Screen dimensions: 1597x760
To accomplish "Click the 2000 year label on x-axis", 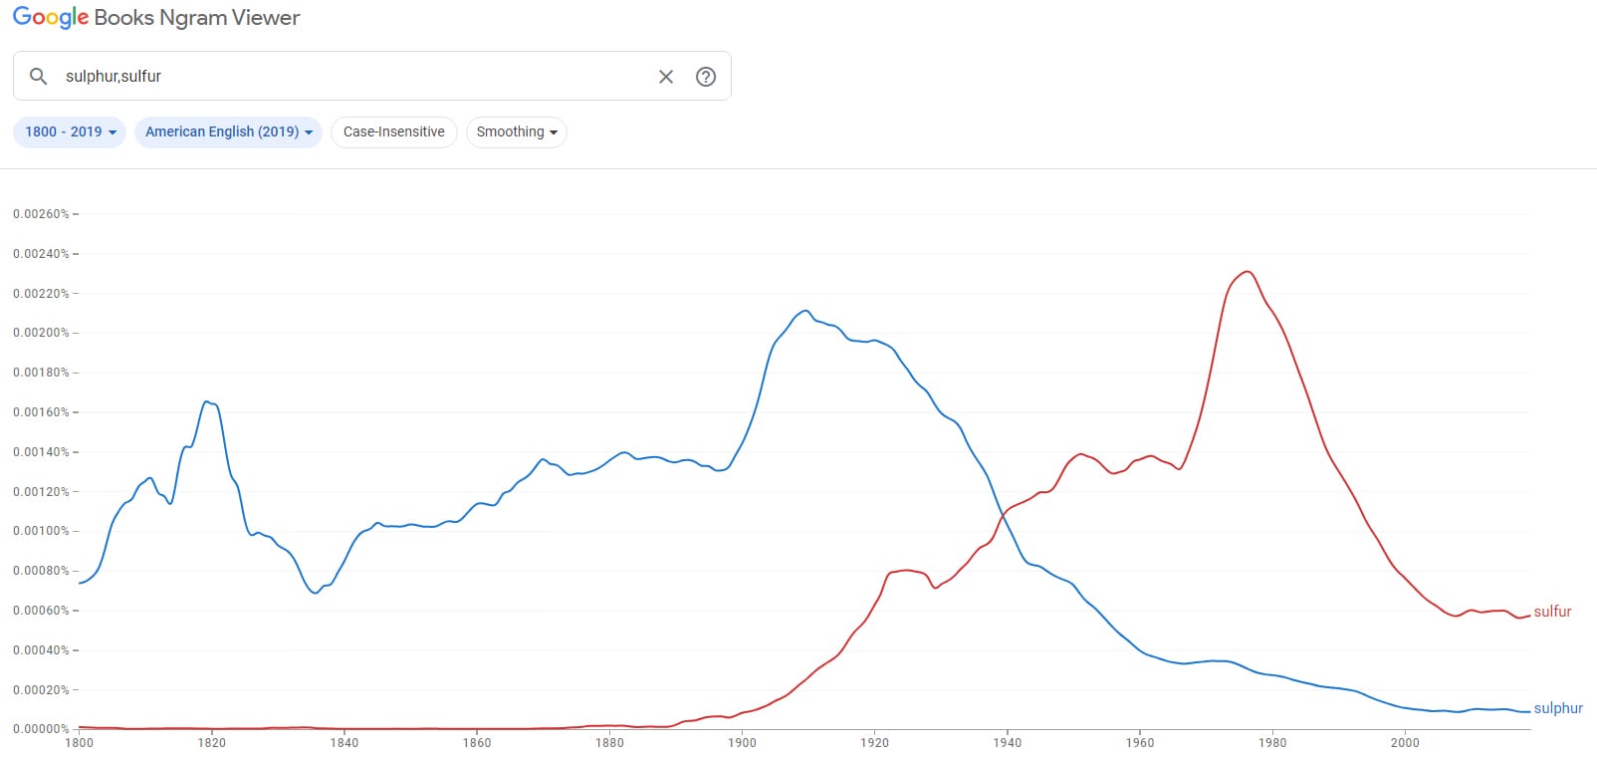I will coord(1405,742).
